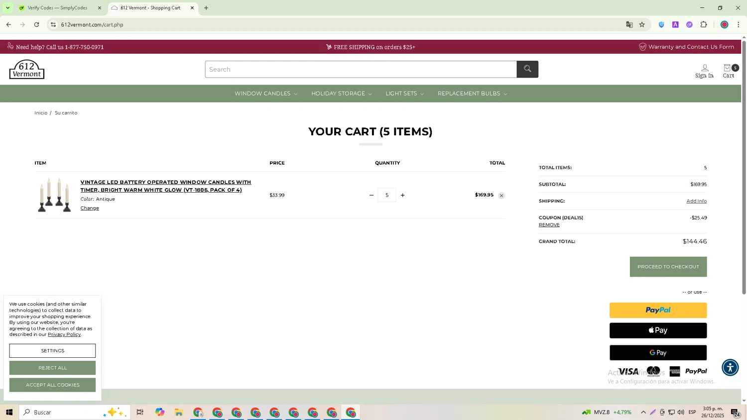Expand the Window Candles menu

point(266,94)
